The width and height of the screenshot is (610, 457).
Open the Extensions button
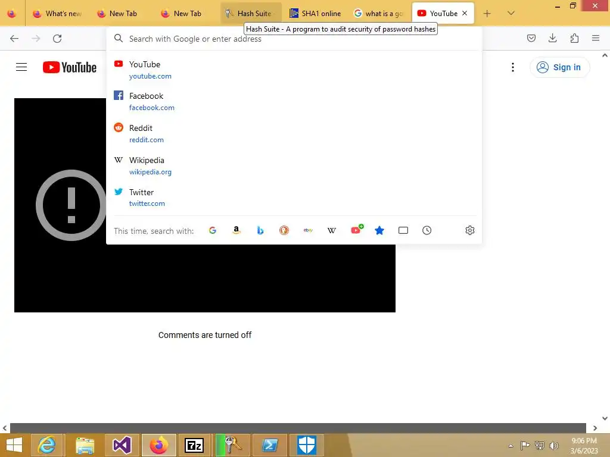[574, 38]
